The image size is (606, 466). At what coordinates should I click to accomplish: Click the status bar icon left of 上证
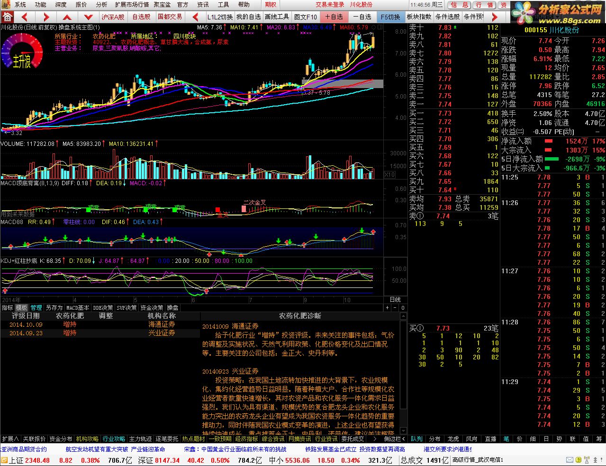pyautogui.click(x=4, y=460)
